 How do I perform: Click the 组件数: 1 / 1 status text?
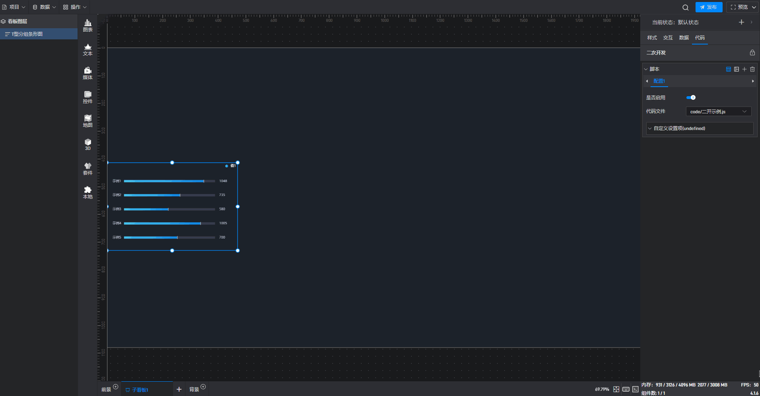[653, 393]
